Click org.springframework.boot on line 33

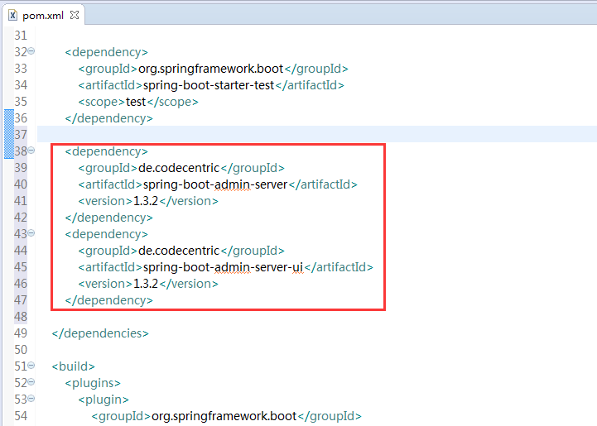tap(210, 69)
